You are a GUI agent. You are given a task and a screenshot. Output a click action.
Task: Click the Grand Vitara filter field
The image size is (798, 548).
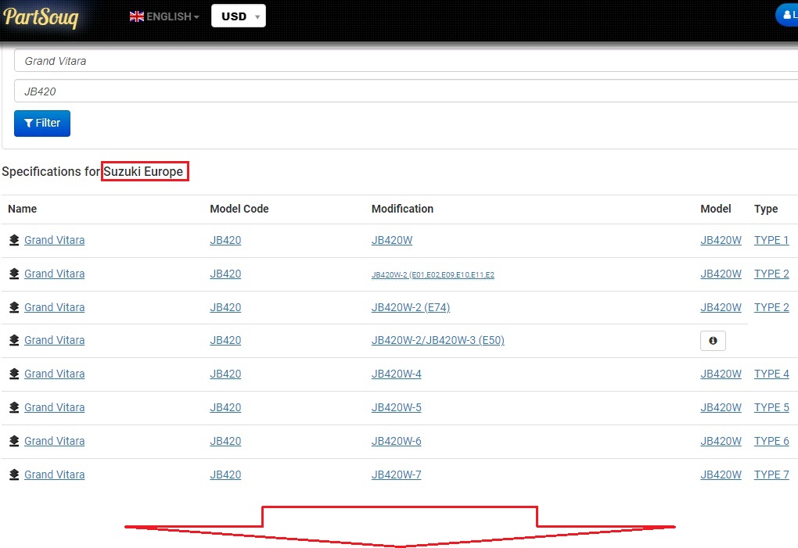(405, 60)
